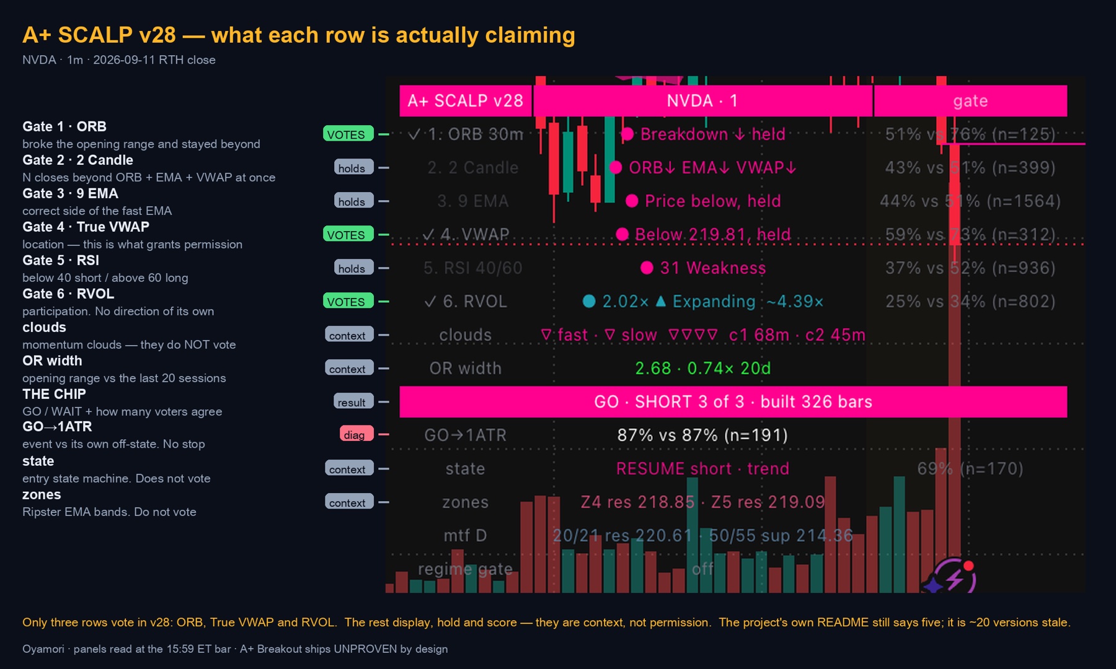The image size is (1116, 669).
Task: Click "20/21 res 220.61 · 50/55 sup 214.36"
Action: (x=702, y=535)
